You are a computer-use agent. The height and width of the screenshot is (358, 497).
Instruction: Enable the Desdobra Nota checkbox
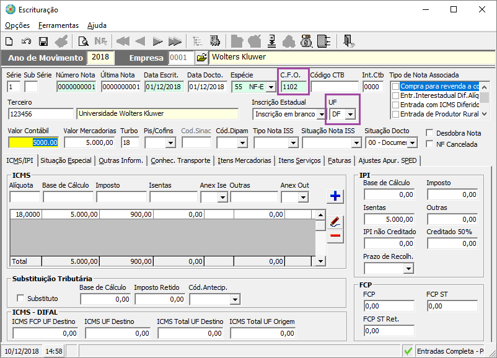(429, 133)
